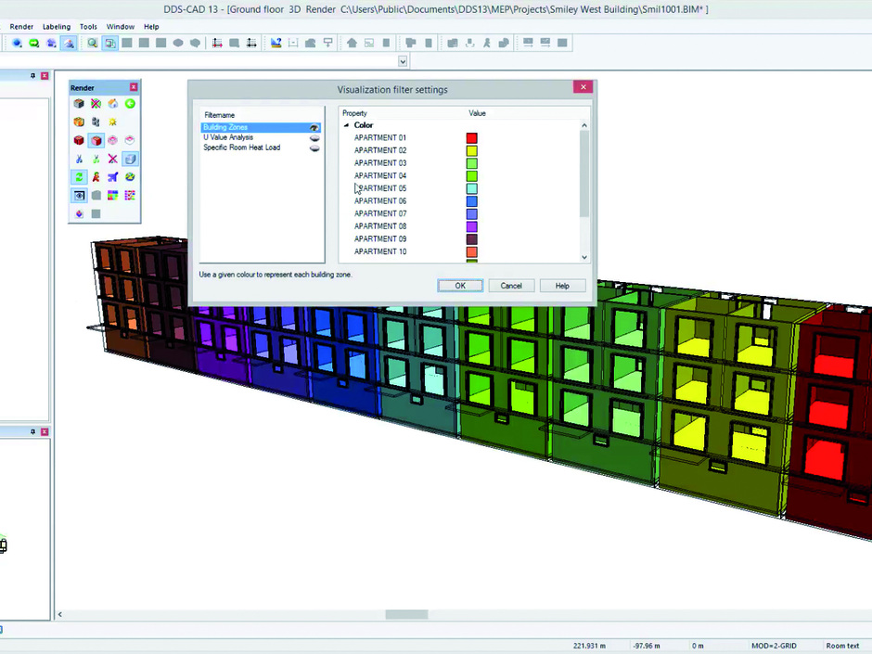The width and height of the screenshot is (872, 654).
Task: Click the sun lighting icon in the Render palette
Action: (111, 122)
